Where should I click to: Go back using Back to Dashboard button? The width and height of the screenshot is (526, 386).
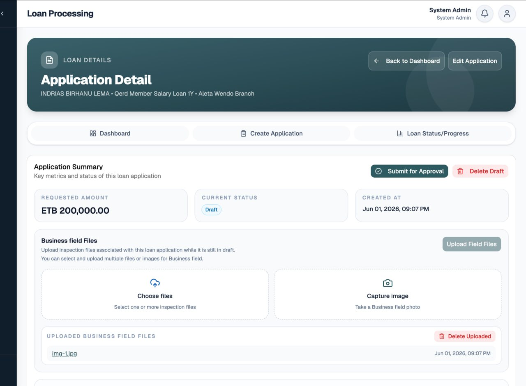point(406,61)
